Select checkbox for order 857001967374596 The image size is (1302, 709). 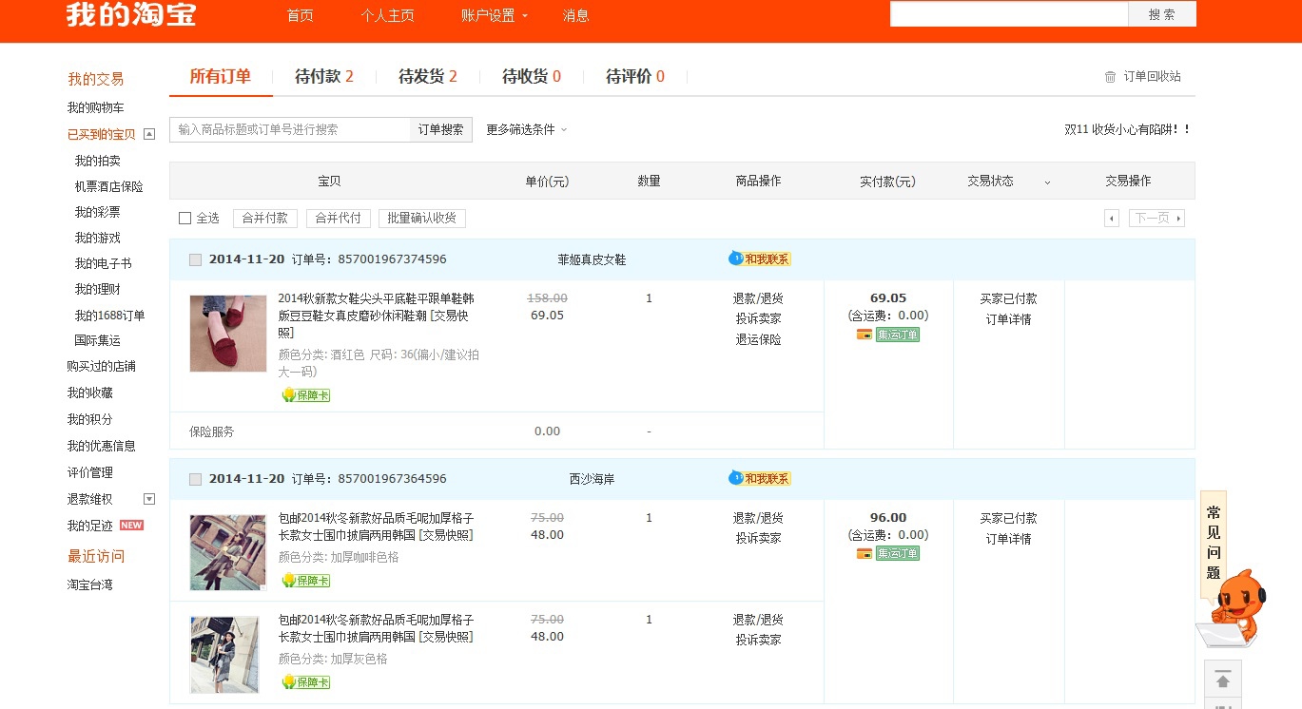tap(195, 259)
